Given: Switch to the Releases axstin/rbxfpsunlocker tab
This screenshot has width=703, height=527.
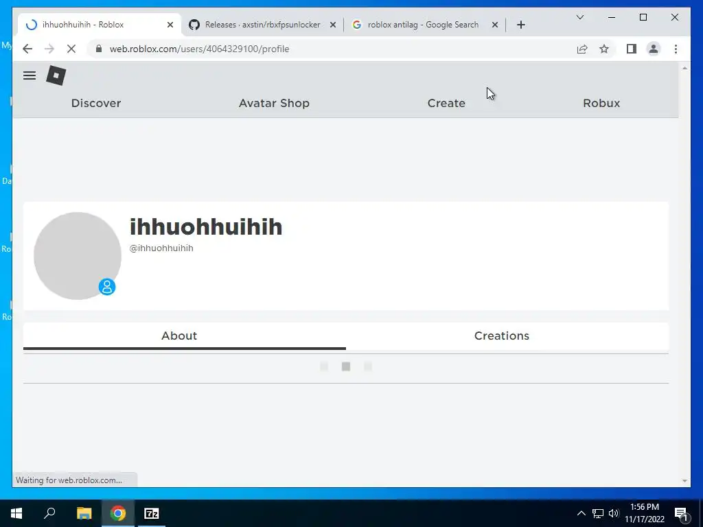Looking at the screenshot, I should pyautogui.click(x=262, y=25).
